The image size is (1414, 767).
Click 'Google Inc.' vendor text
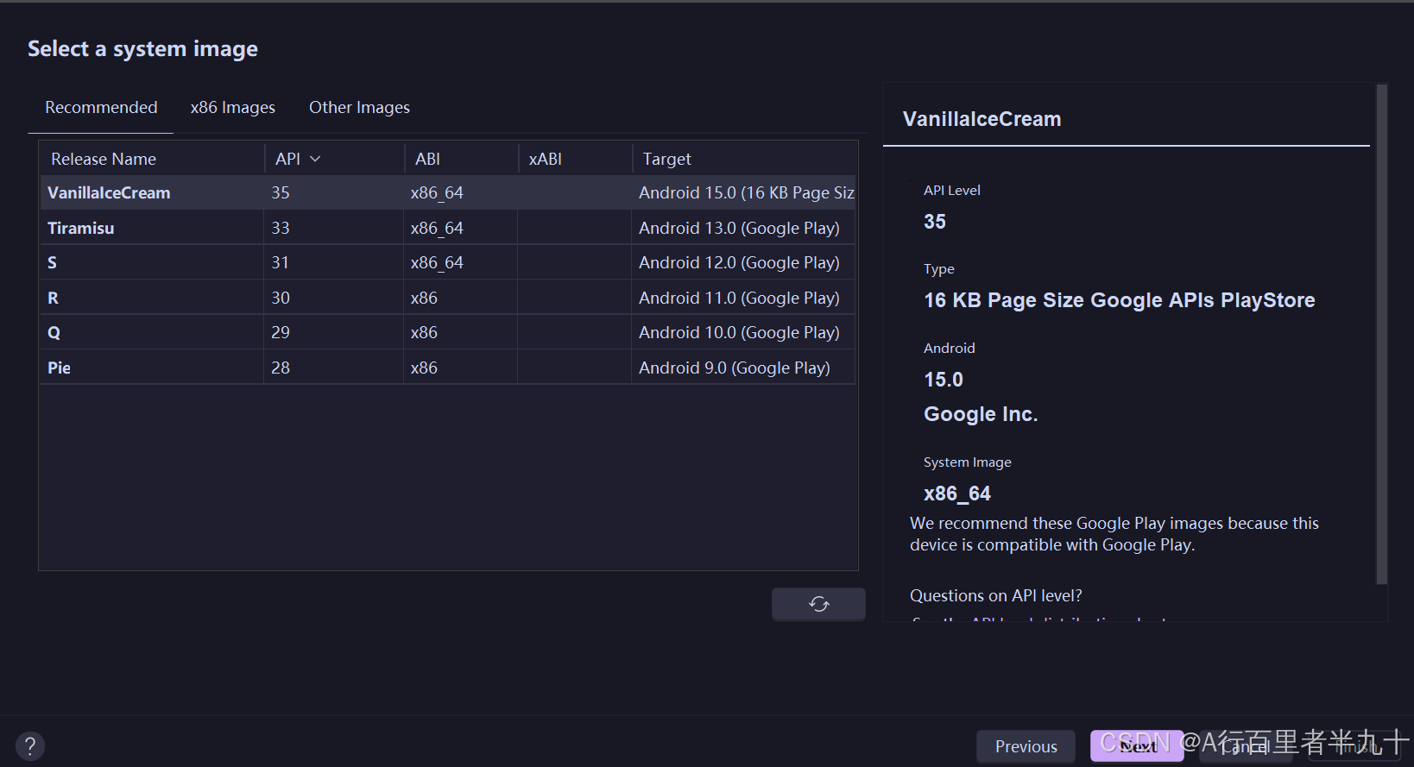point(981,414)
